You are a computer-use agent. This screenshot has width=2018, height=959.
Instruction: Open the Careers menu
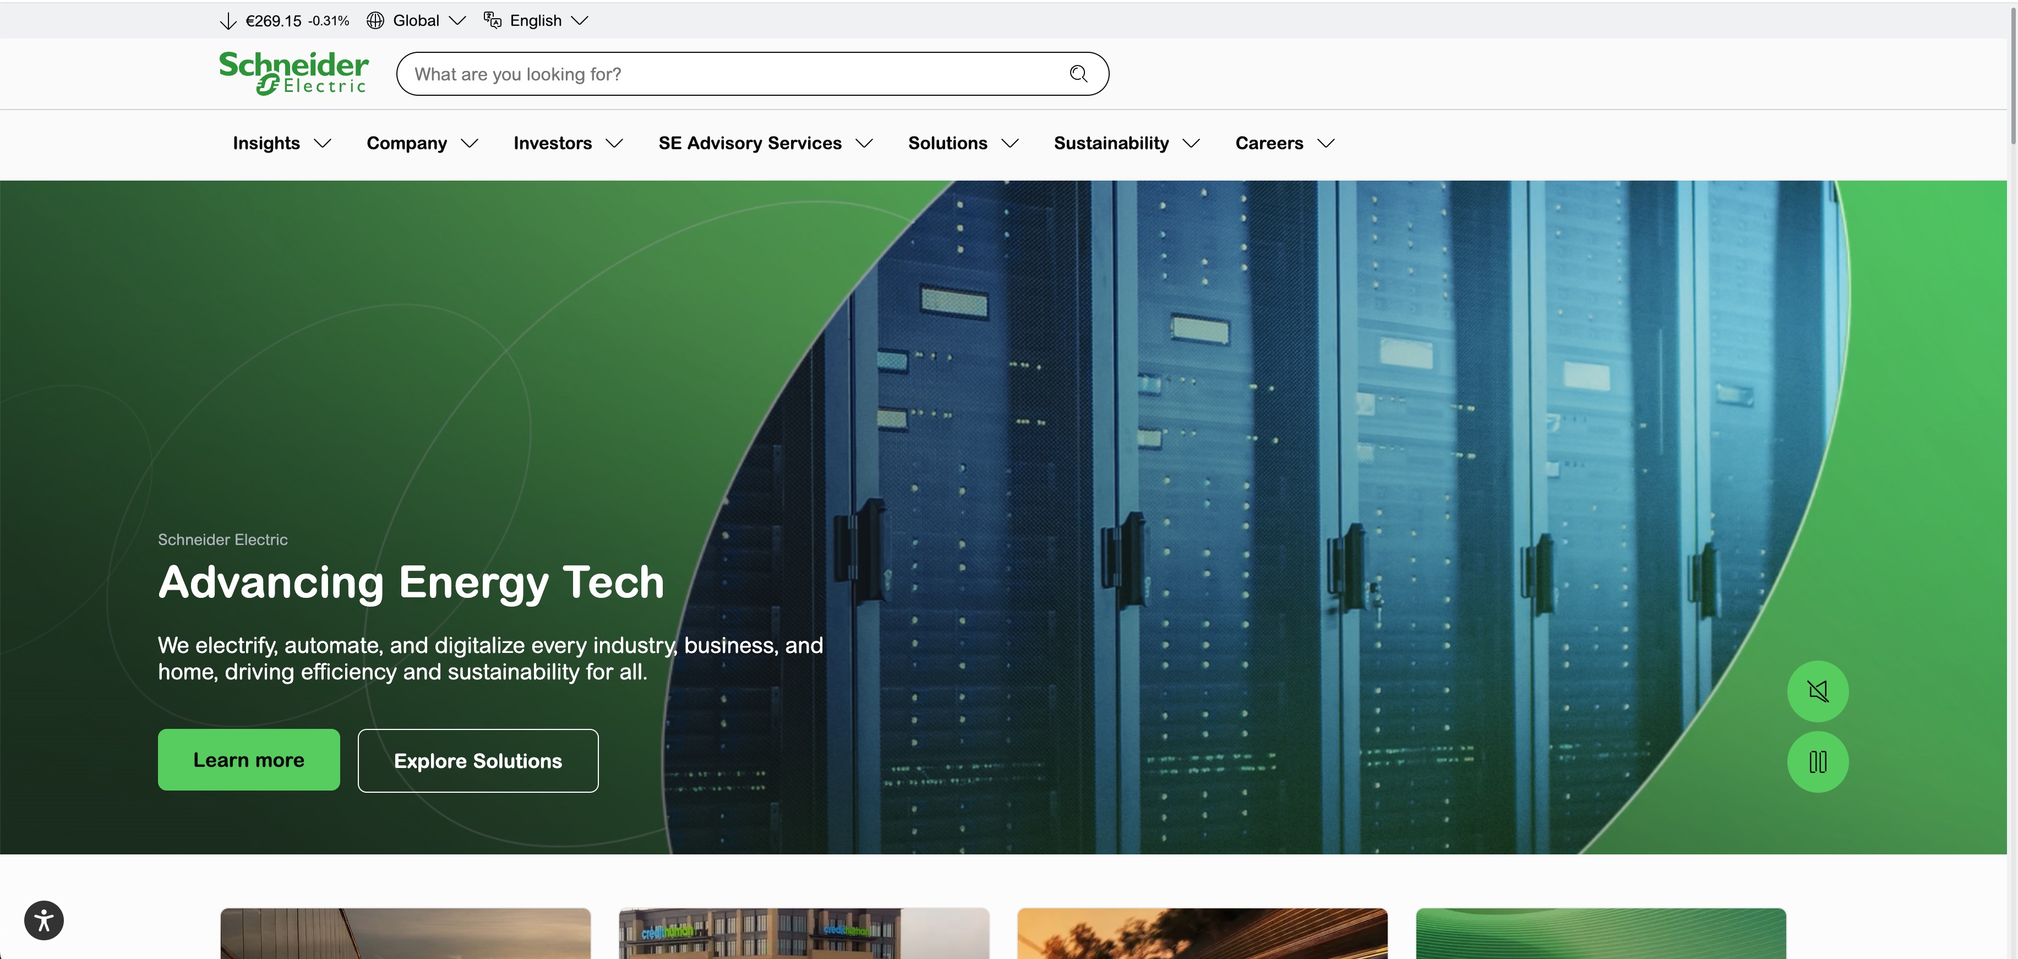(1269, 143)
